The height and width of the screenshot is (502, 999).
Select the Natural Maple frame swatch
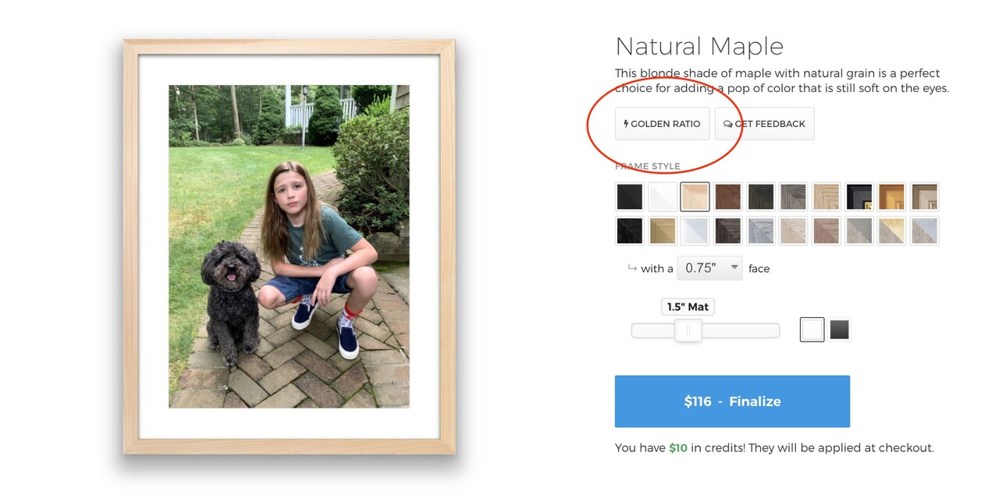[x=695, y=196]
